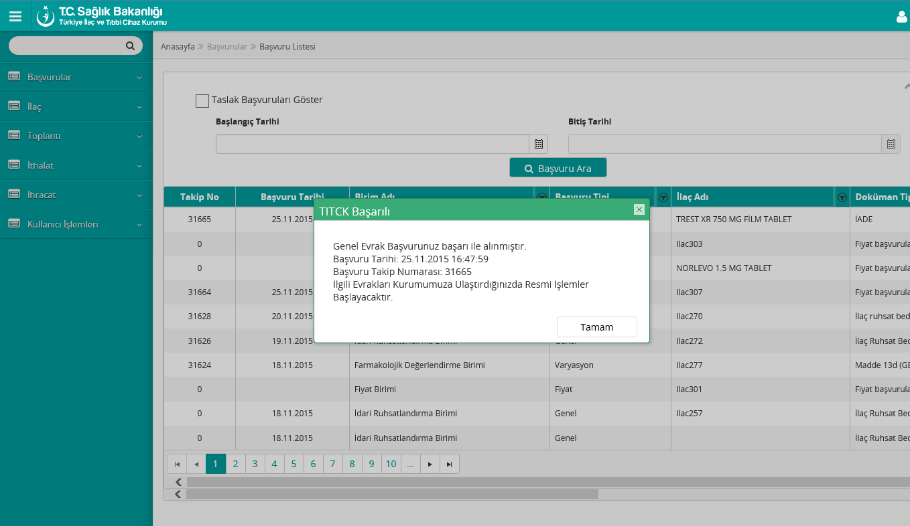Open the İlaç Adı column filter
This screenshot has width=910, height=526.
pyautogui.click(x=842, y=197)
